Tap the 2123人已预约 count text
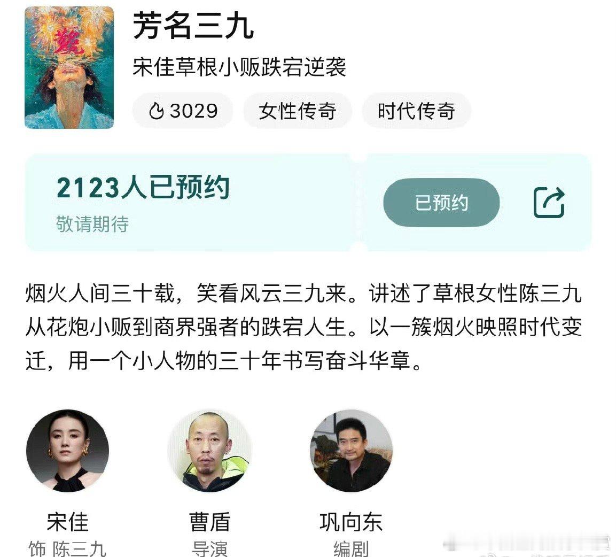The height and width of the screenshot is (557, 616). click(143, 188)
